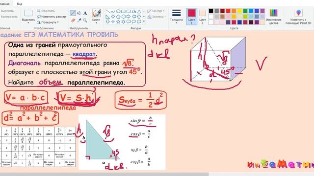
Task: Choose the Down arrow shape
Action: coord(108,22)
